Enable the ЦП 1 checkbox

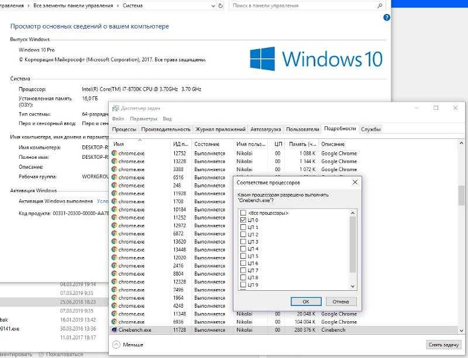tap(243, 227)
